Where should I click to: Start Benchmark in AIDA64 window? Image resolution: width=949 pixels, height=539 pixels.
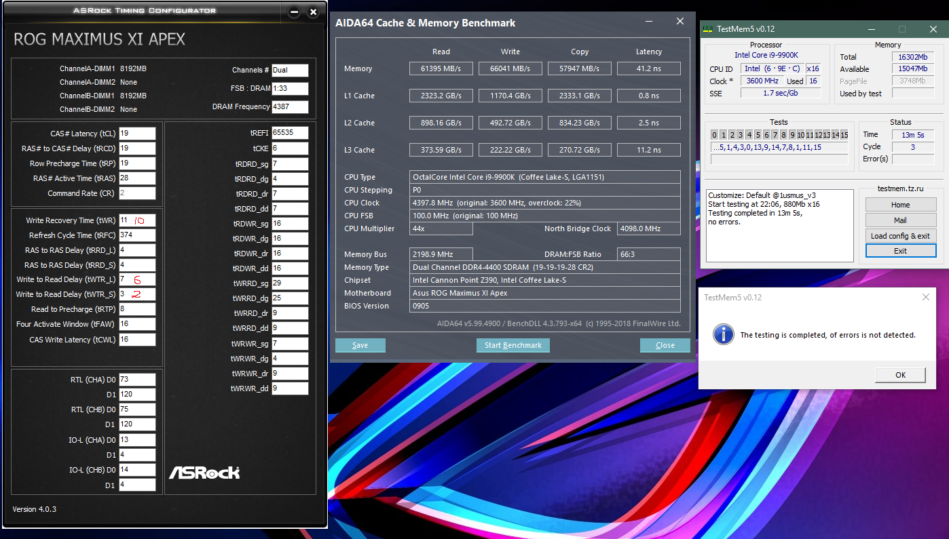(x=513, y=345)
